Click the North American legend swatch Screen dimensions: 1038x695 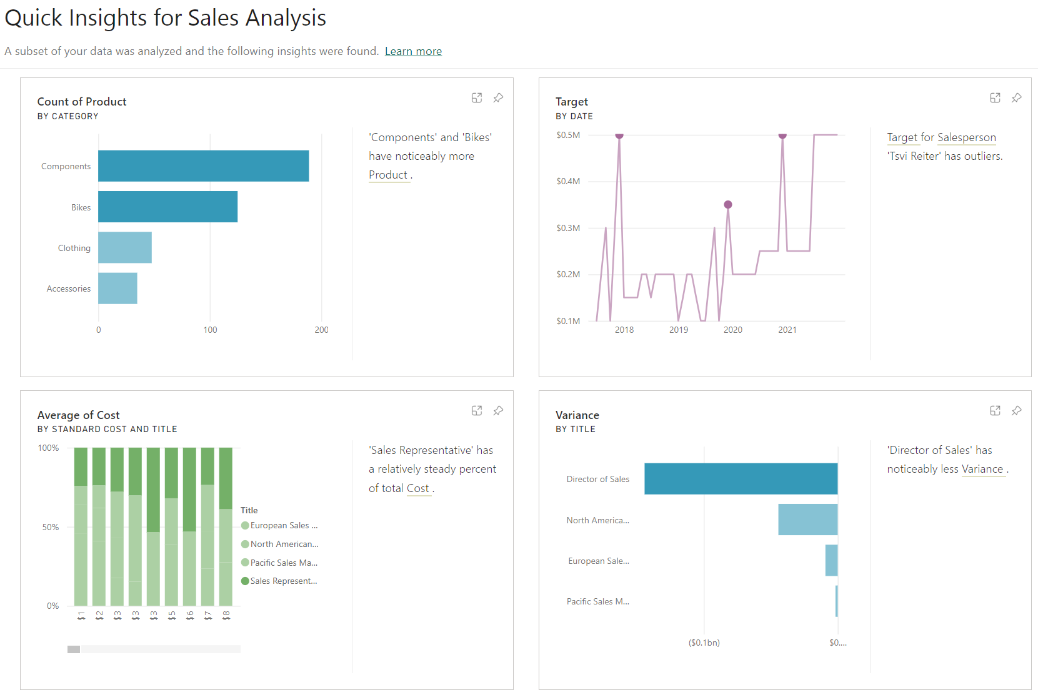click(x=245, y=545)
